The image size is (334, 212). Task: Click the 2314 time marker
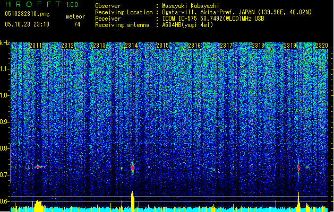click(x=131, y=46)
